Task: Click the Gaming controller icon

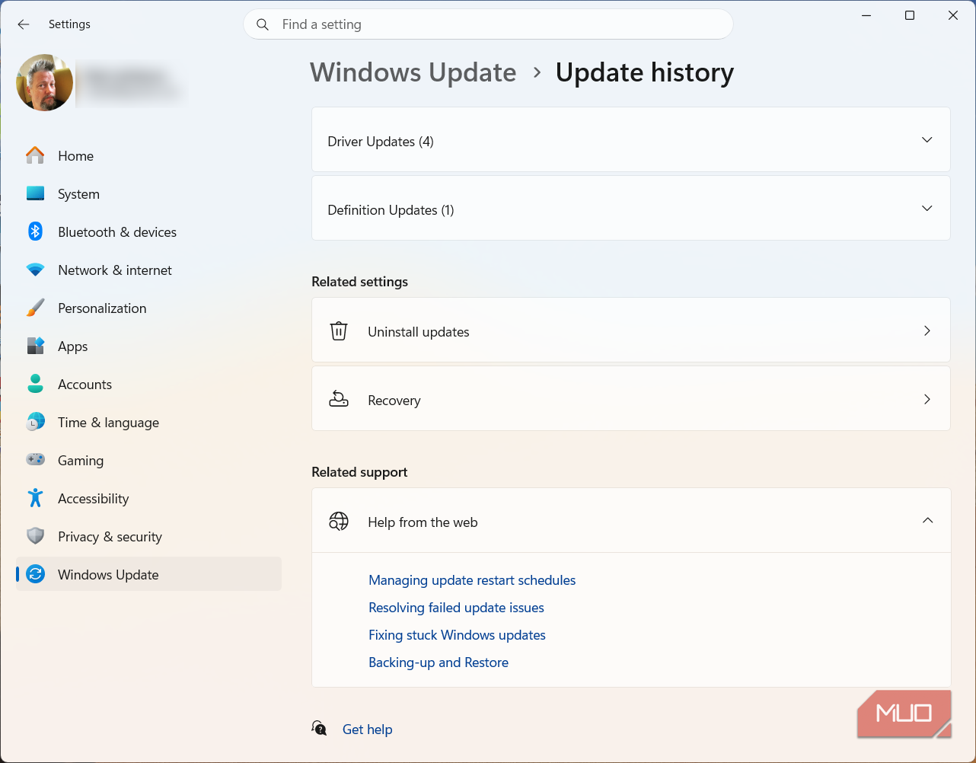Action: pyautogui.click(x=35, y=460)
